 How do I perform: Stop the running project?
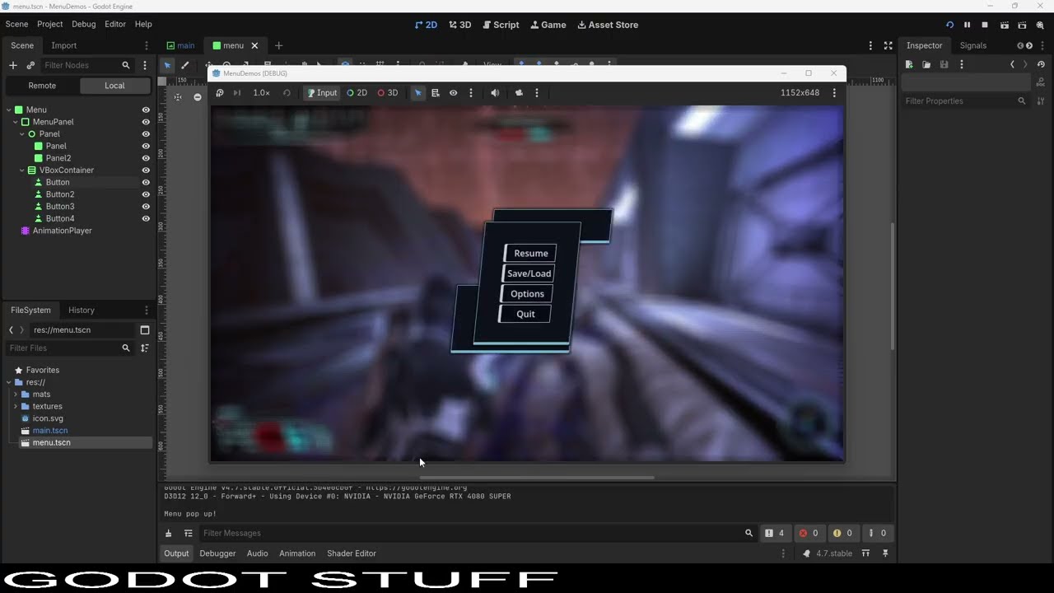(985, 25)
